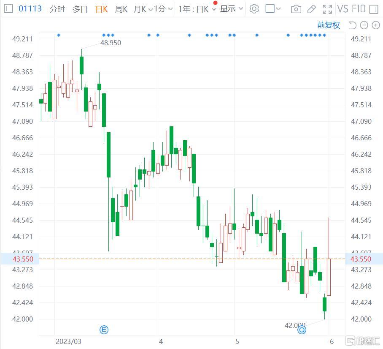Click the 前复权 adjustment option

click(x=328, y=25)
